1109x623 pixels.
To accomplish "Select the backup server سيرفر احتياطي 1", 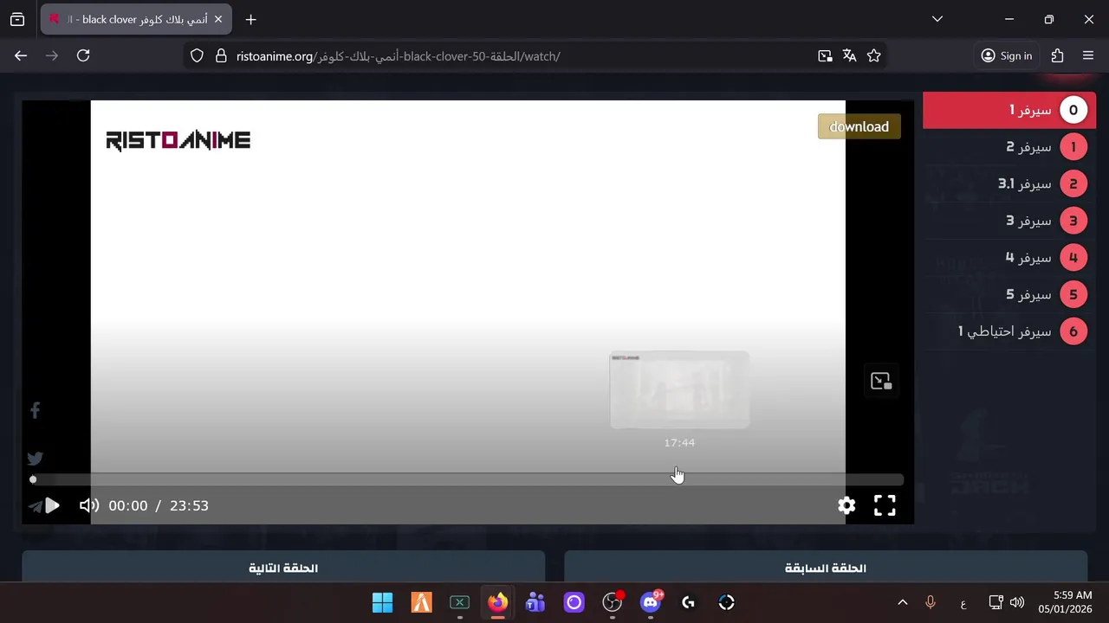I will coord(1009,331).
